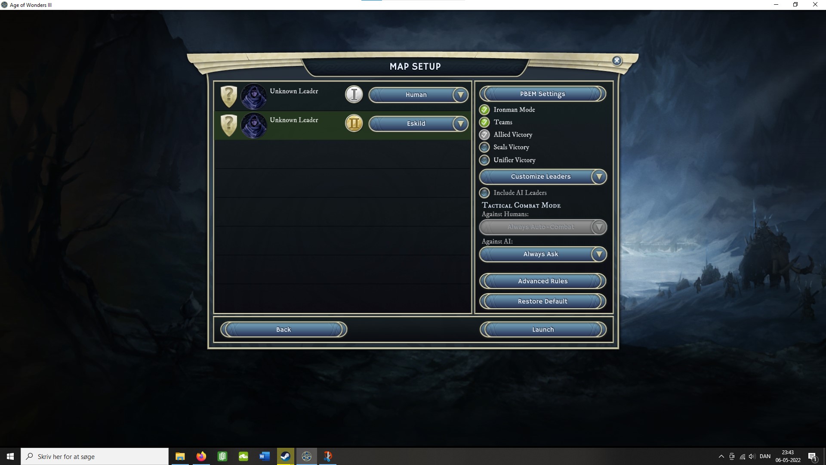Open the Human player type dropdown
The height and width of the screenshot is (465, 826).
click(x=418, y=95)
